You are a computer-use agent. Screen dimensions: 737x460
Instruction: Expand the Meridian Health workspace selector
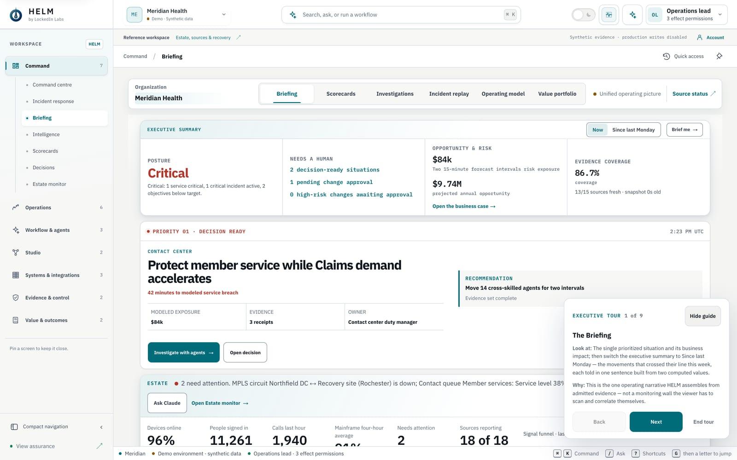[x=178, y=15]
